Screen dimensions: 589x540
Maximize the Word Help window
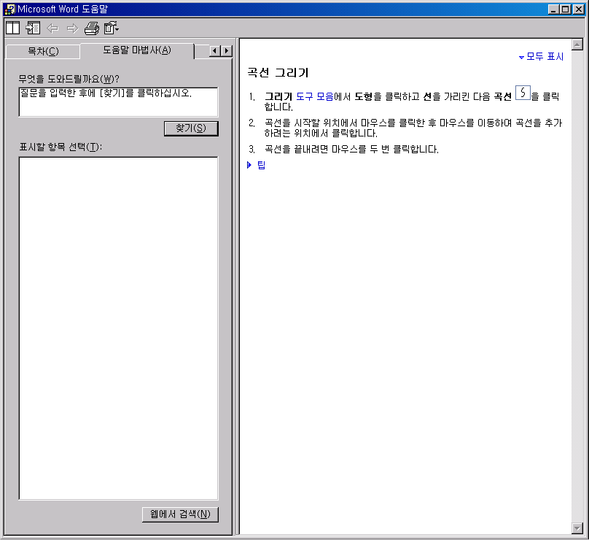[x=566, y=9]
